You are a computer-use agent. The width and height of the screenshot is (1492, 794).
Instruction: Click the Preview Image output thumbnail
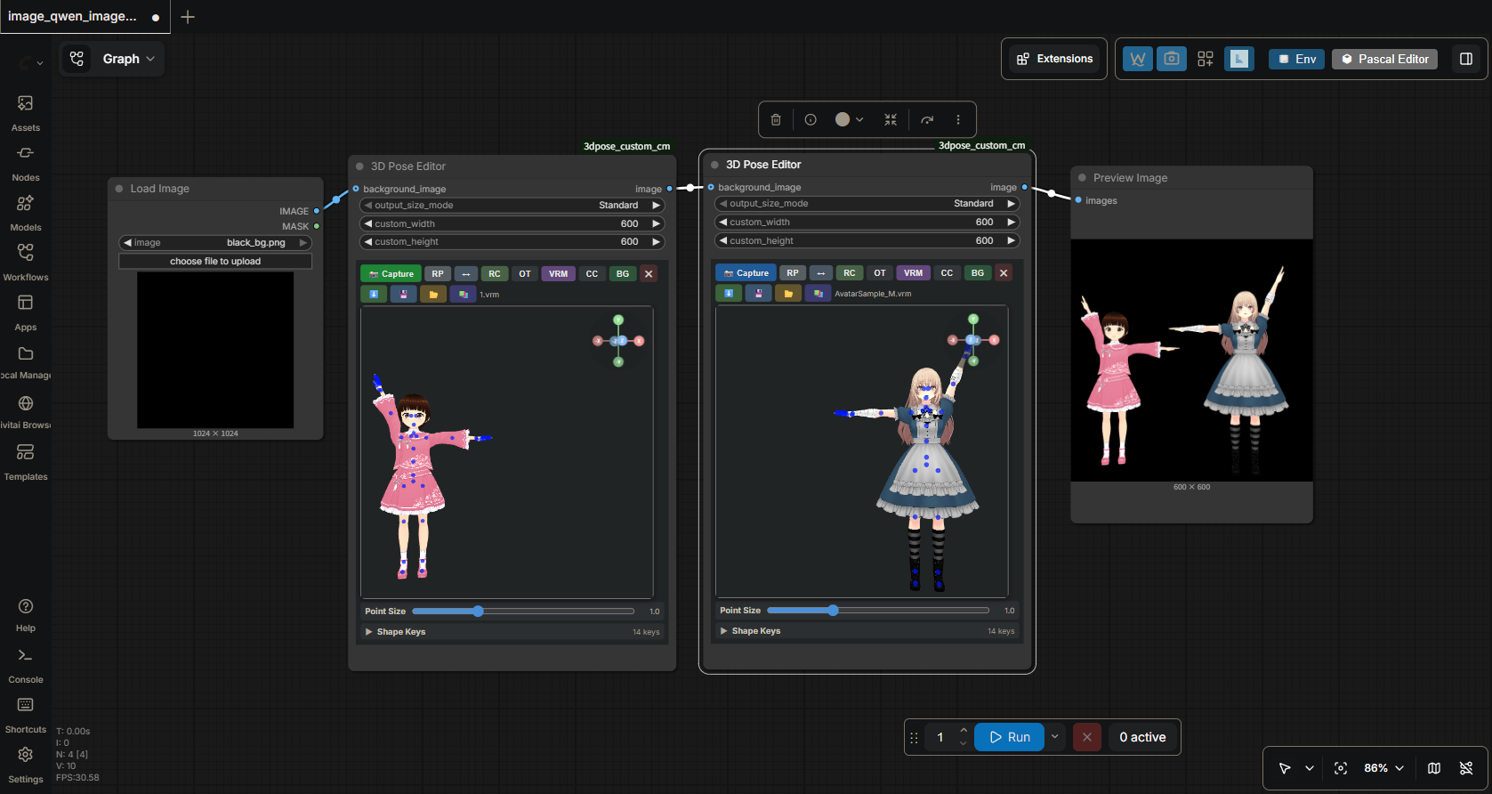point(1192,361)
